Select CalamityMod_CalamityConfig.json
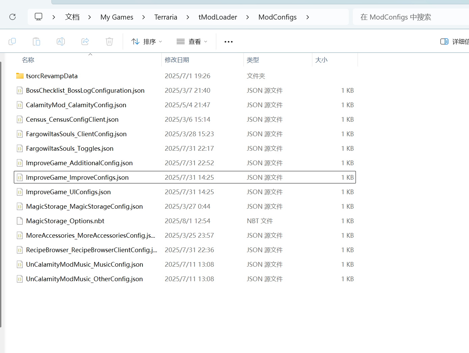The height and width of the screenshot is (353, 469). (76, 105)
